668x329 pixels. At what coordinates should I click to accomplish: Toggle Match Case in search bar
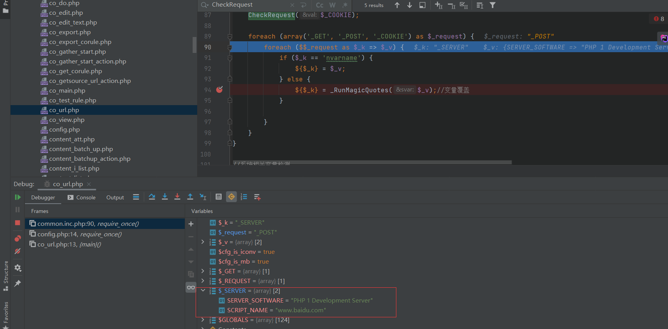coord(320,5)
